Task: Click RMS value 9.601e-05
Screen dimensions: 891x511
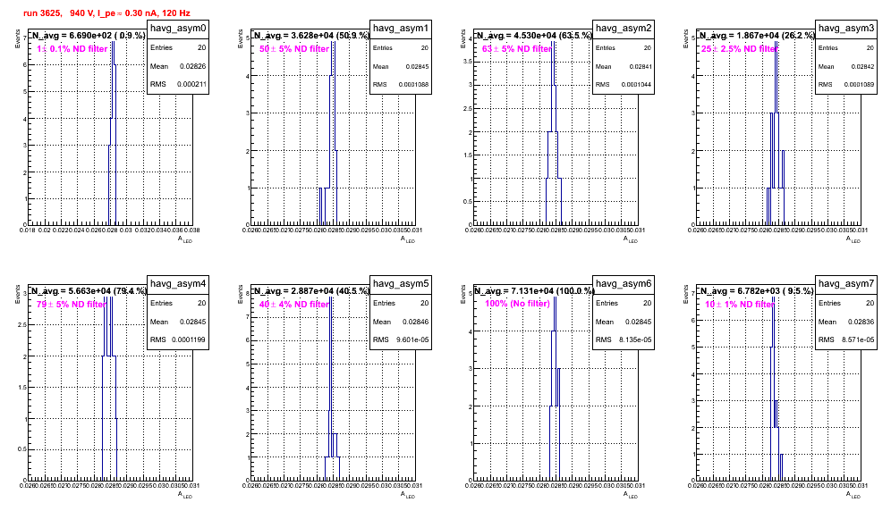Action: tap(412, 339)
